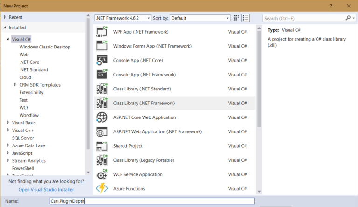Switch templates to small icons view
358x207 pixels.
(x=236, y=18)
